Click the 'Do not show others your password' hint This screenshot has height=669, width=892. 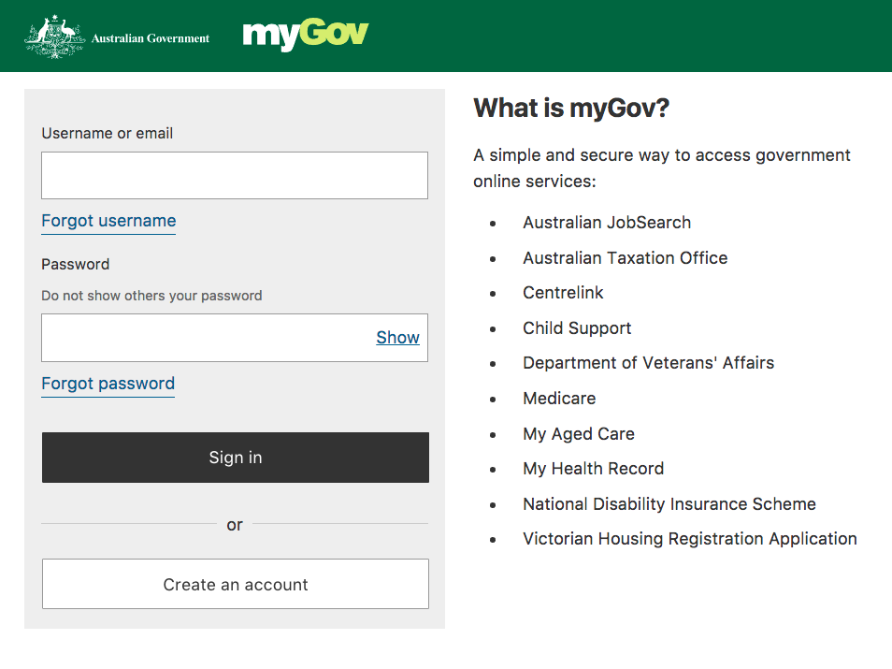tap(151, 296)
